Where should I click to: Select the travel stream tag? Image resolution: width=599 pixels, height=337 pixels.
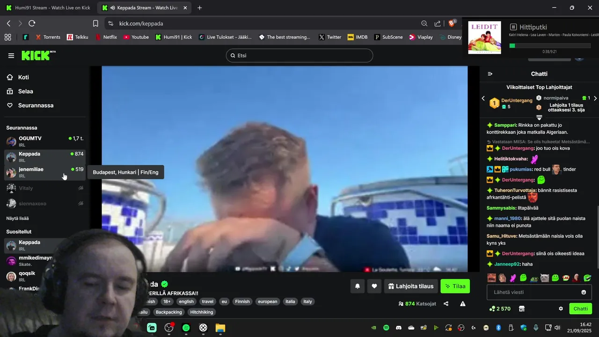tap(208, 301)
